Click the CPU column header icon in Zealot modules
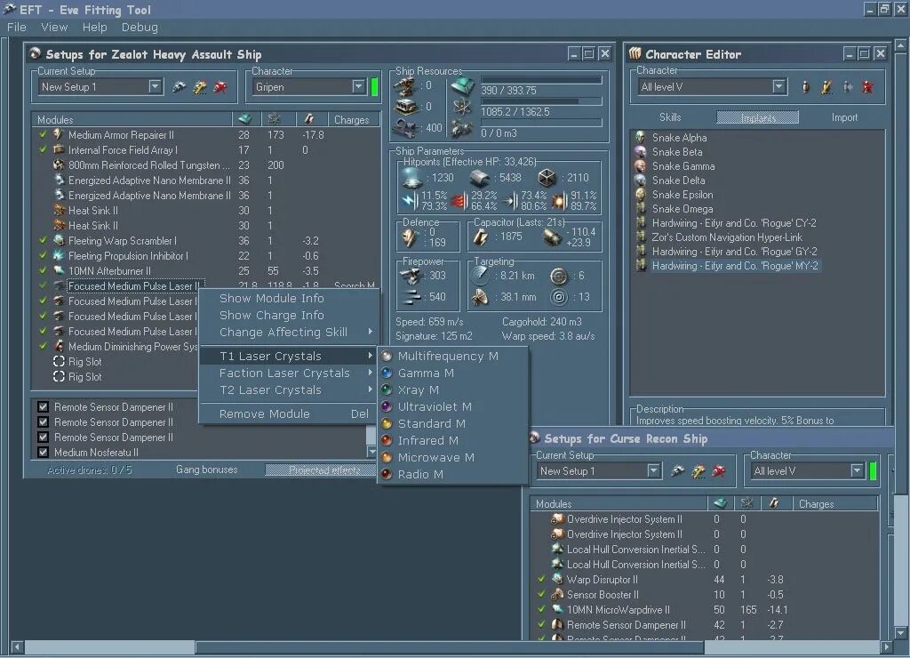This screenshot has width=910, height=658. [x=245, y=120]
